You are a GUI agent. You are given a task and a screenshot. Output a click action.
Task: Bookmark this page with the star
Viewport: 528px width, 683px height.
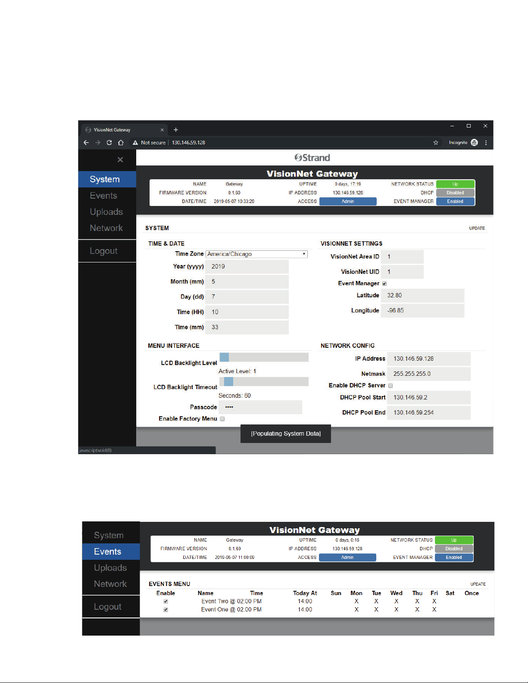pyautogui.click(x=436, y=143)
